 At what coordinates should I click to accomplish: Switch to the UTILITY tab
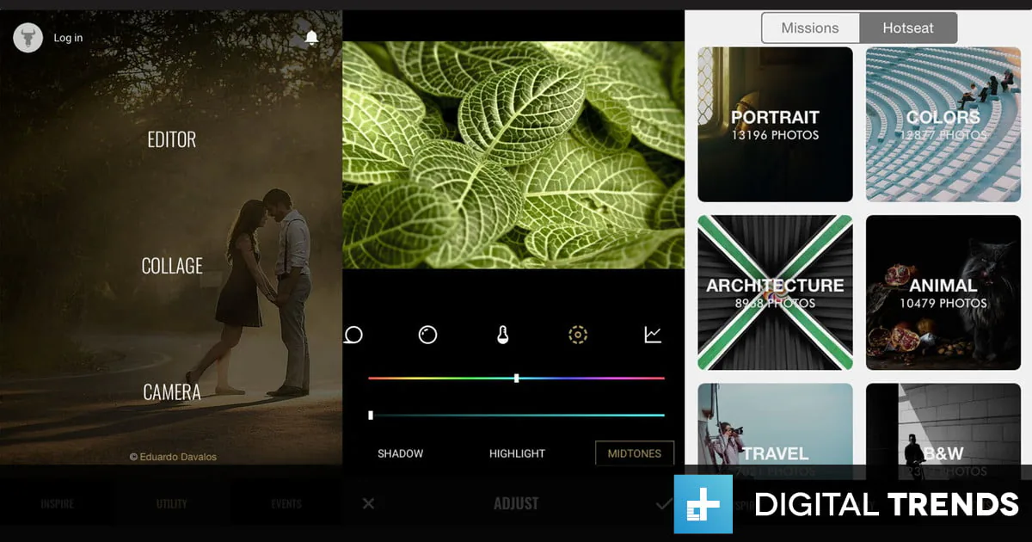pos(171,503)
